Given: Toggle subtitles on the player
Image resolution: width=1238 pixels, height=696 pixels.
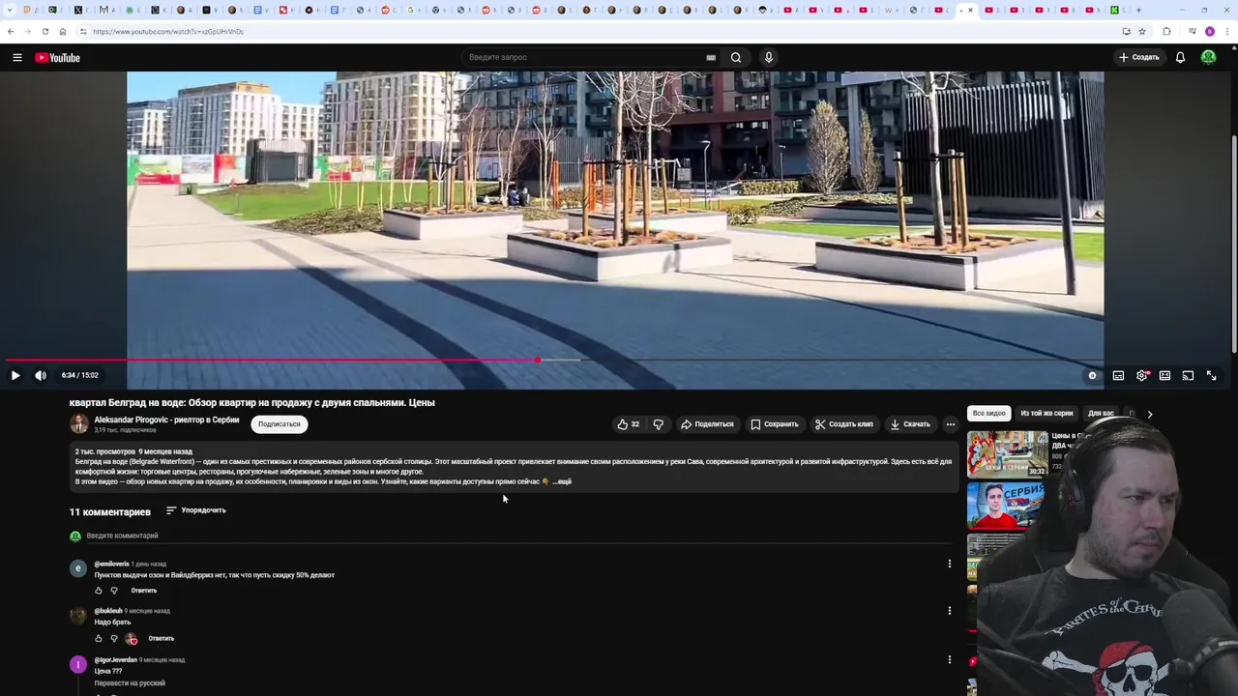Looking at the screenshot, I should tap(1118, 375).
